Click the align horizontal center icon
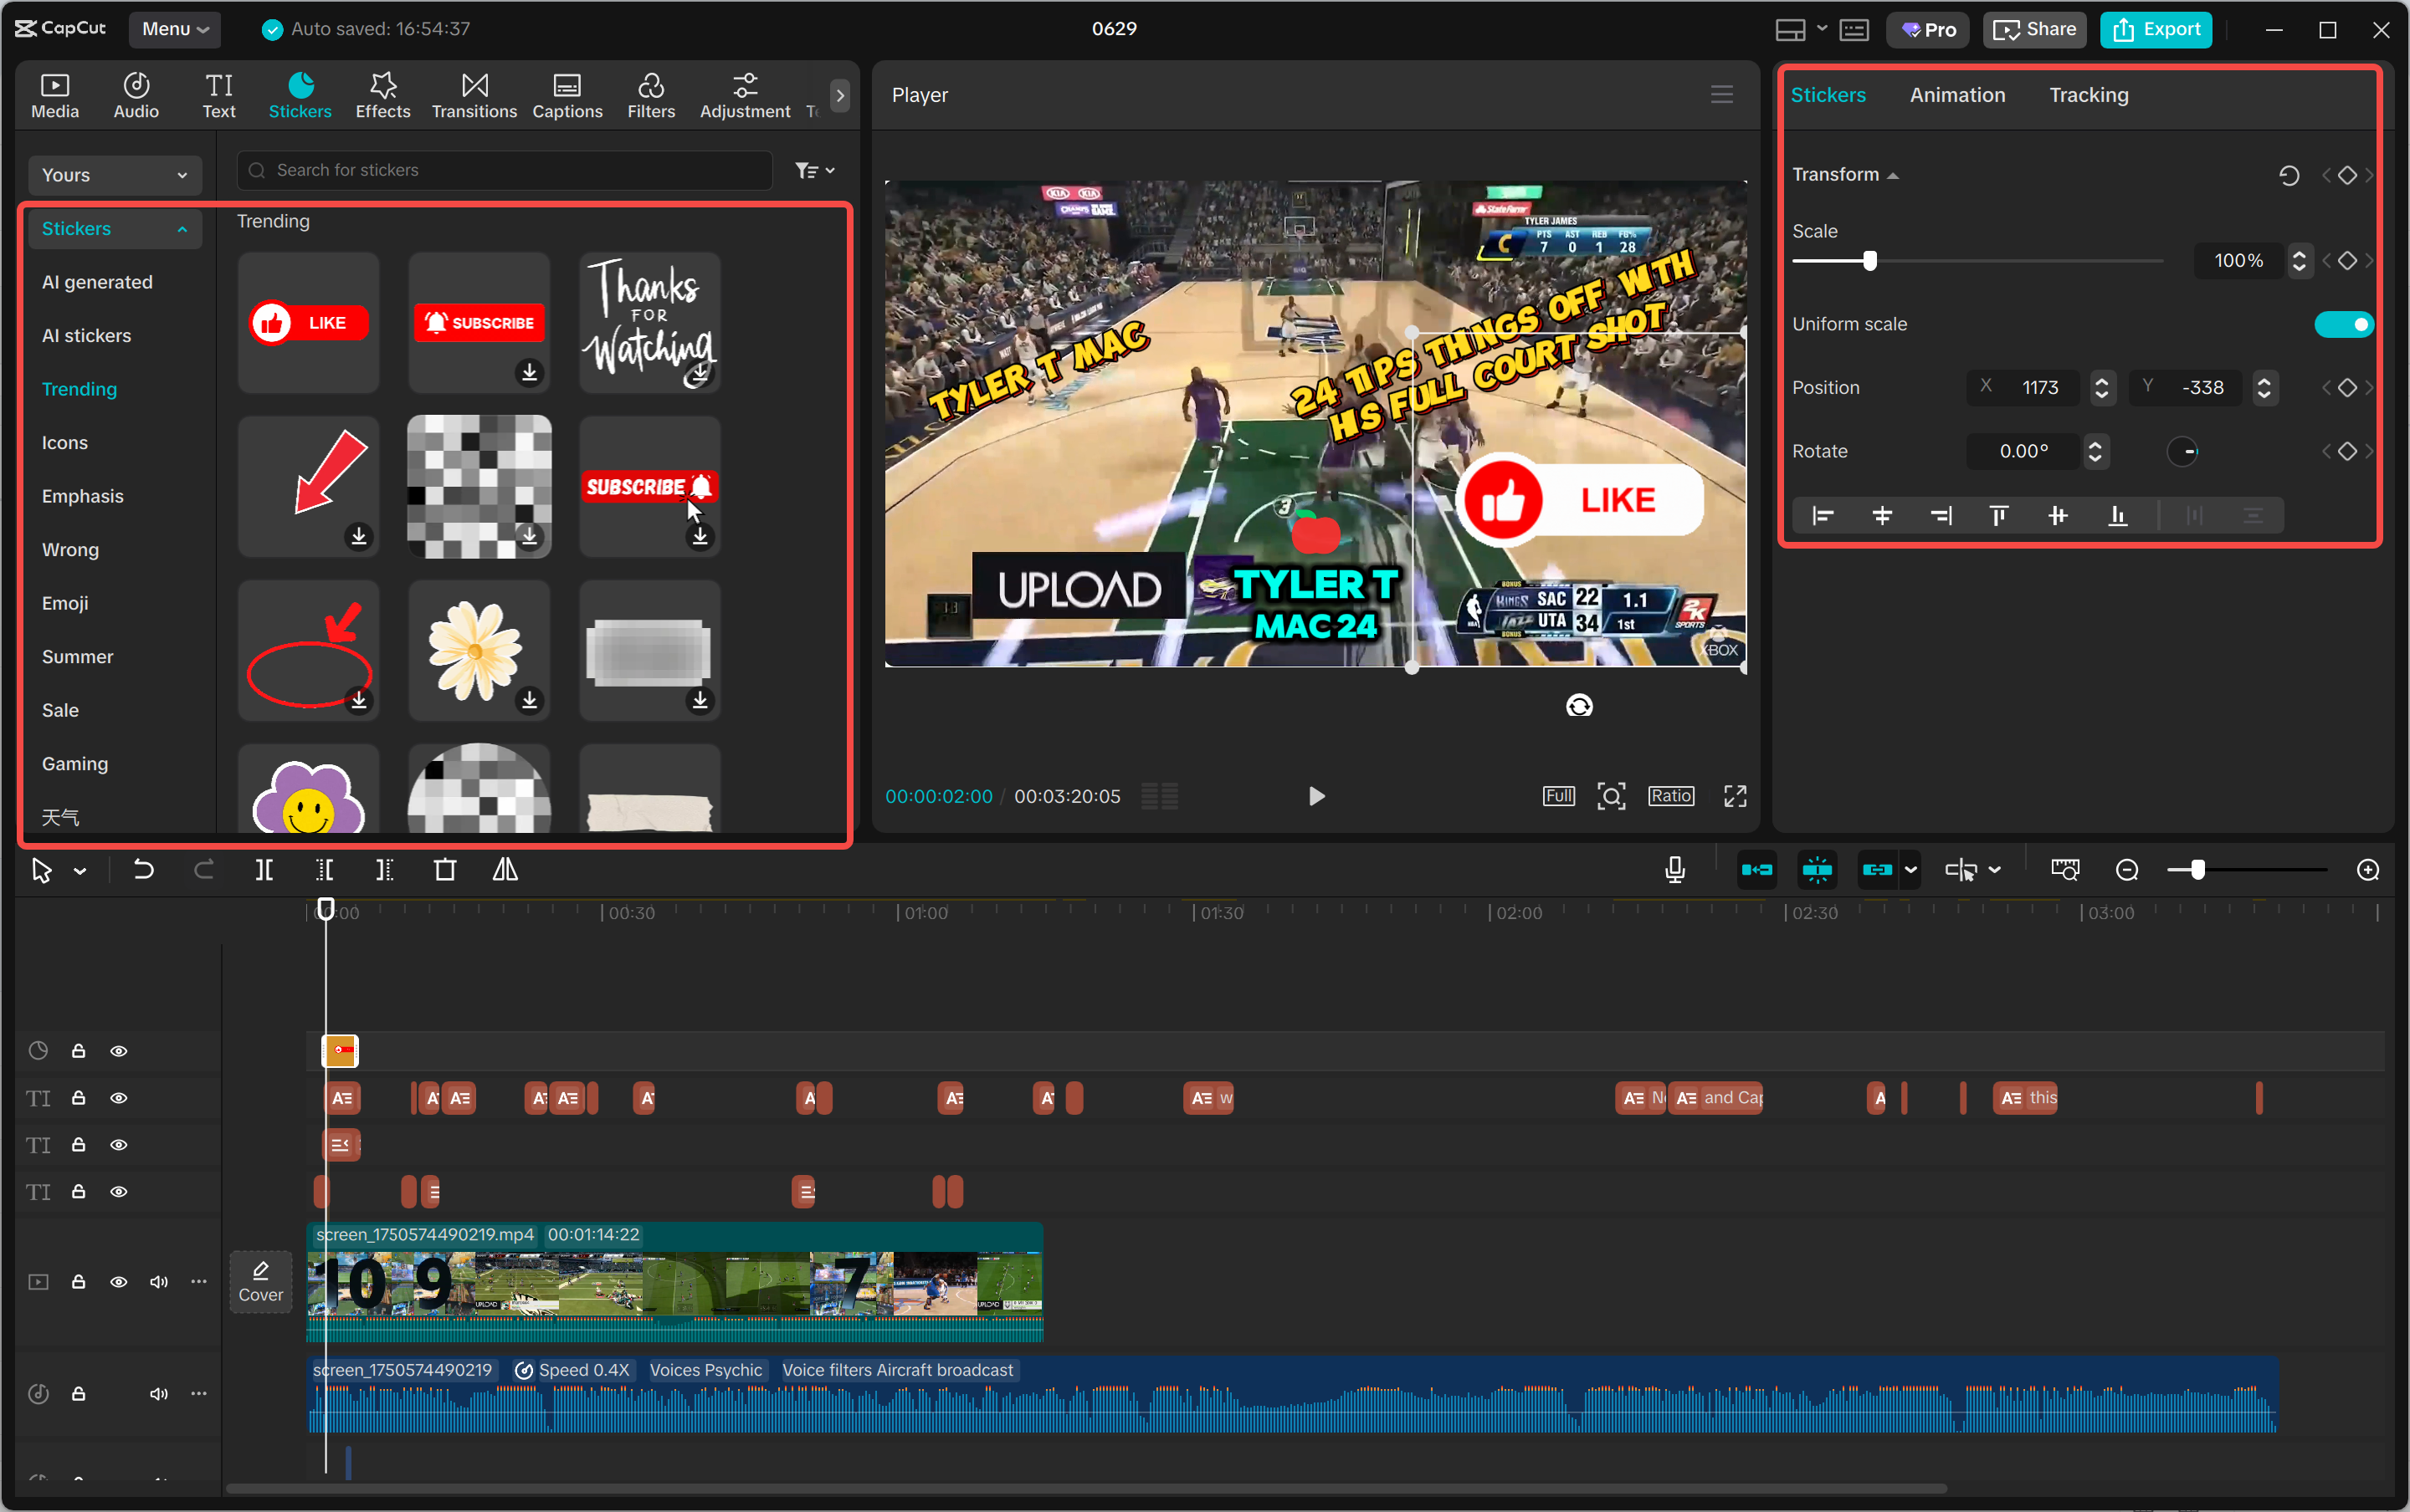Viewport: 2410px width, 1512px height. (x=1882, y=516)
